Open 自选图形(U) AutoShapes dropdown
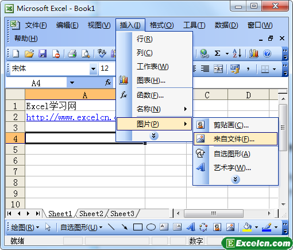 [81, 228]
